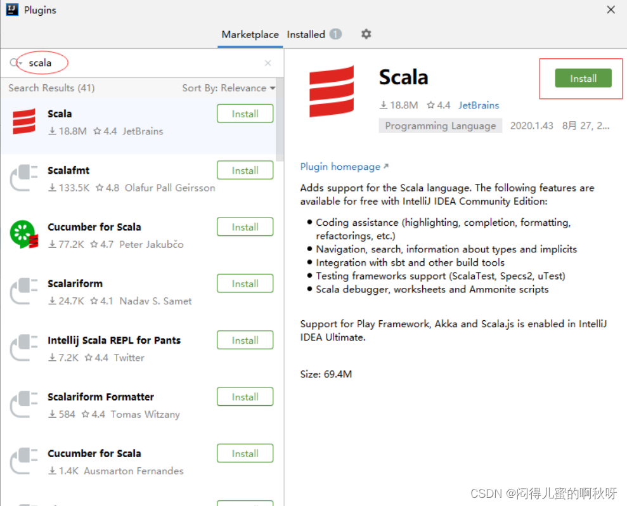Click the large Scala logo in details

click(x=332, y=91)
